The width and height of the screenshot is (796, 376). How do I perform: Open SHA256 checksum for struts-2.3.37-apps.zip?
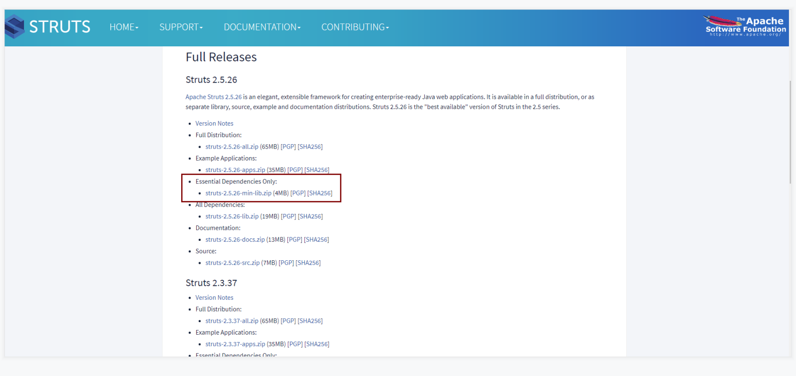317,344
